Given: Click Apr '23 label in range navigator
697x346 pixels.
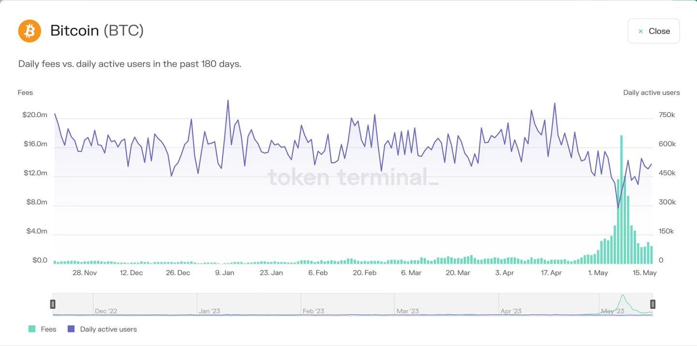Looking at the screenshot, I should click(x=511, y=311).
